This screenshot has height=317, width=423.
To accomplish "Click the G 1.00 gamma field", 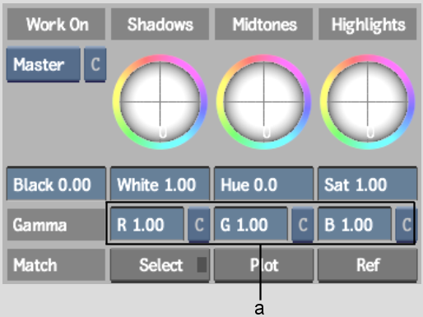I will pos(251,224).
